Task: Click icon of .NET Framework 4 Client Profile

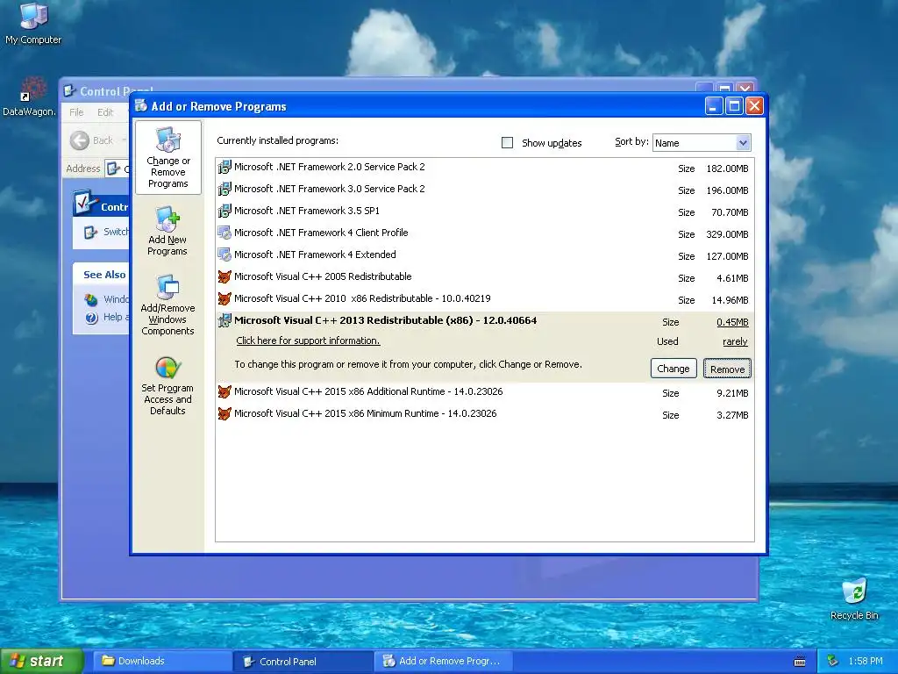Action: click(224, 233)
